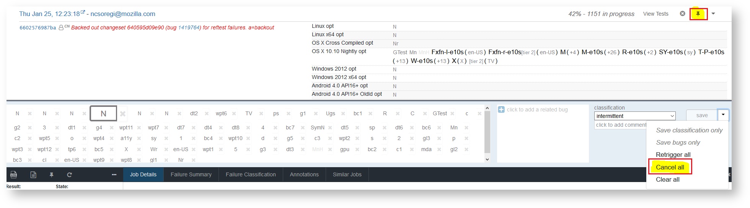Remove Ugs from the pinboard
Screen dimensions: 750x208
tap(343, 114)
